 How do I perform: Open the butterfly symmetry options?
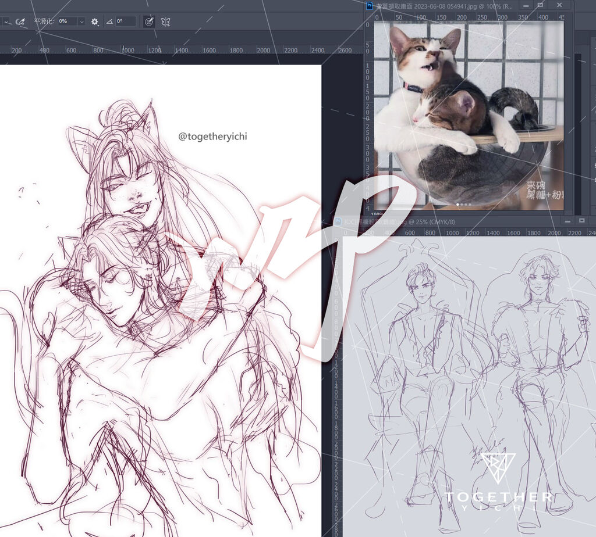tap(165, 22)
